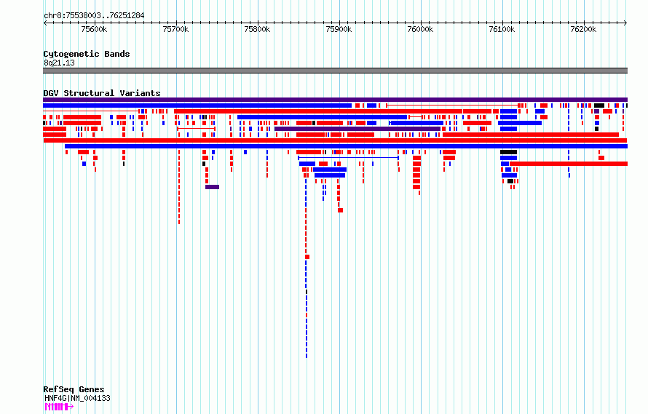Viewport: 648px width, 414px height.
Task: Select the blue variant with thin line near 75900k
Action: pyautogui.click(x=348, y=158)
